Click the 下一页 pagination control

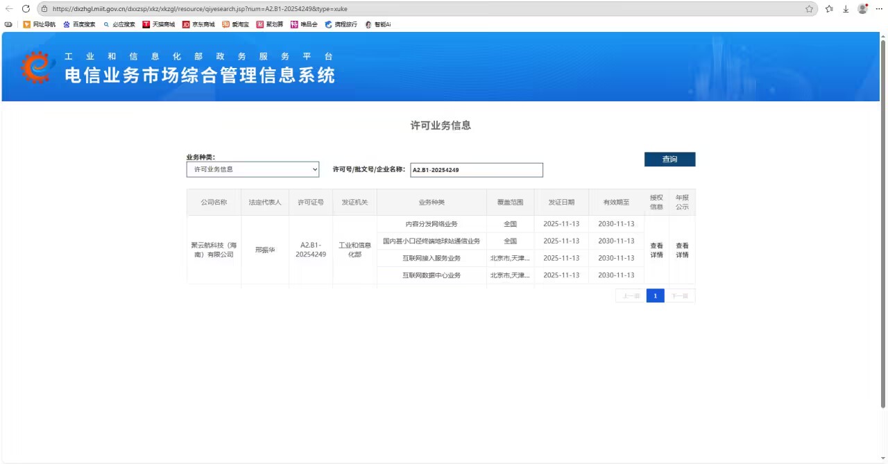pyautogui.click(x=680, y=295)
